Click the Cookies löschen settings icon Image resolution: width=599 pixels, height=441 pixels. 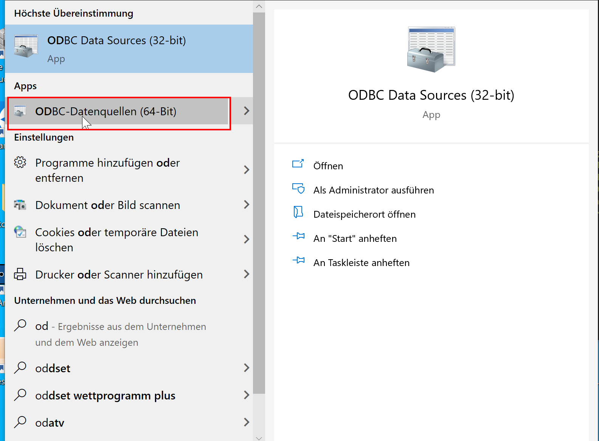(x=20, y=232)
